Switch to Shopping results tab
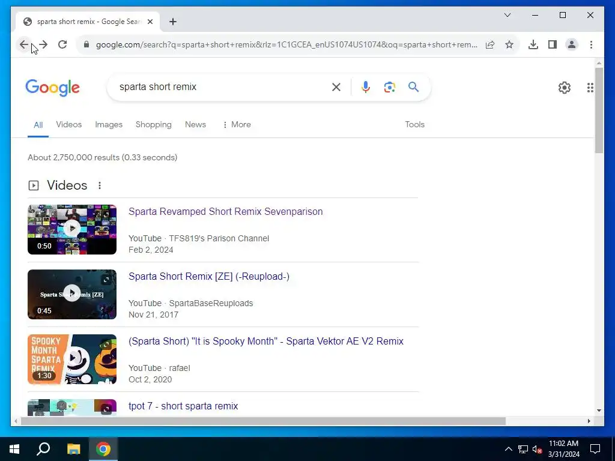Image resolution: width=615 pixels, height=461 pixels. [x=153, y=124]
